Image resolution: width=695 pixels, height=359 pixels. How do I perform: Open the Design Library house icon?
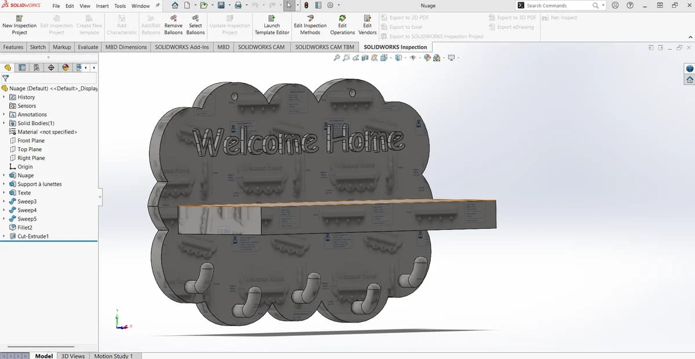pos(690,80)
